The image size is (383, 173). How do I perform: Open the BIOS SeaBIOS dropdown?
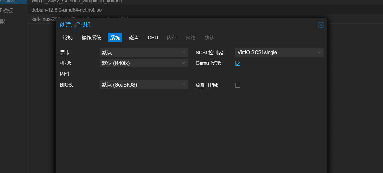(x=144, y=85)
